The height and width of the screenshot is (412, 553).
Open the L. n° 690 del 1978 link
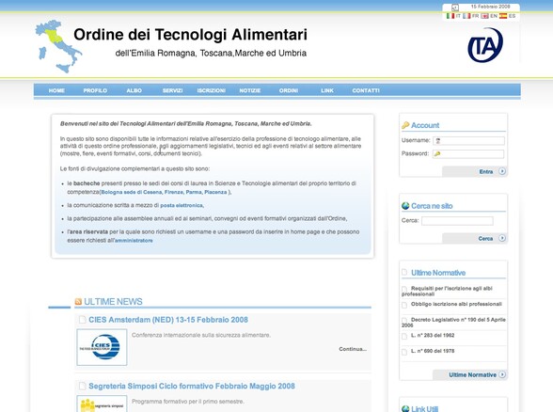[x=433, y=351]
